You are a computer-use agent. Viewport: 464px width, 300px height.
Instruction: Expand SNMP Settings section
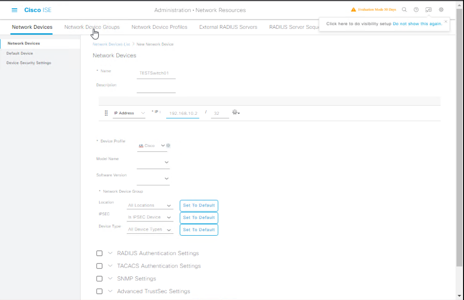tap(110, 279)
